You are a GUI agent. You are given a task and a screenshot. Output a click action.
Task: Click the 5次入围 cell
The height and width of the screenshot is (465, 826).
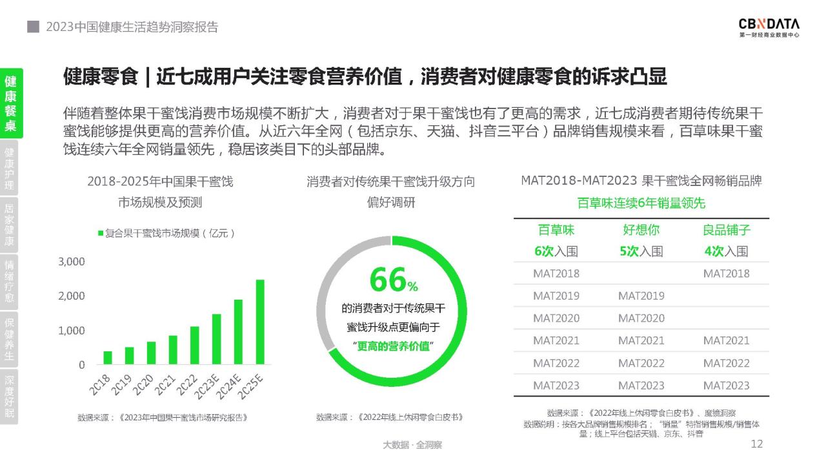(x=641, y=251)
